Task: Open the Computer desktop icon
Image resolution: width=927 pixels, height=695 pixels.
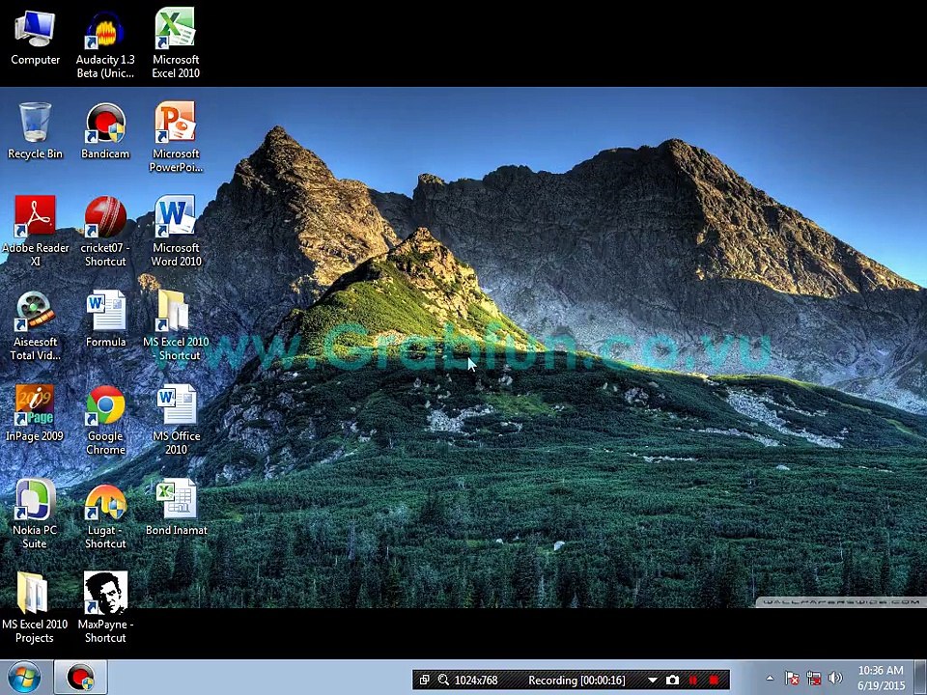Action: 35,37
